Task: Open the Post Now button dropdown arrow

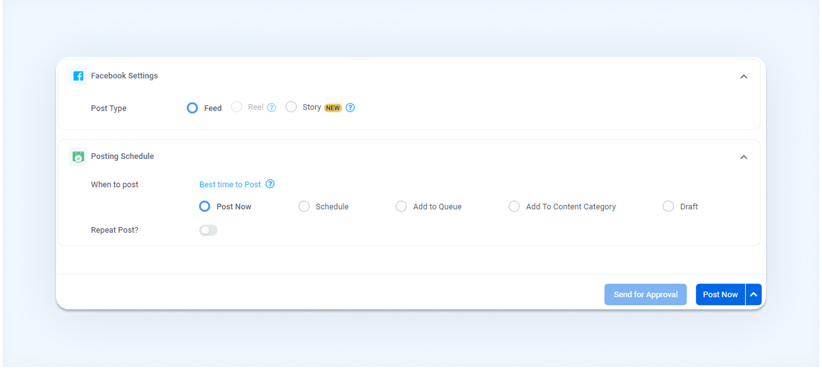Action: pos(754,294)
